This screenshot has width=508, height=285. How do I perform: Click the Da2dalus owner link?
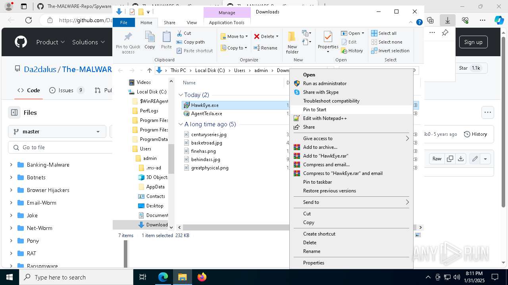40,69
